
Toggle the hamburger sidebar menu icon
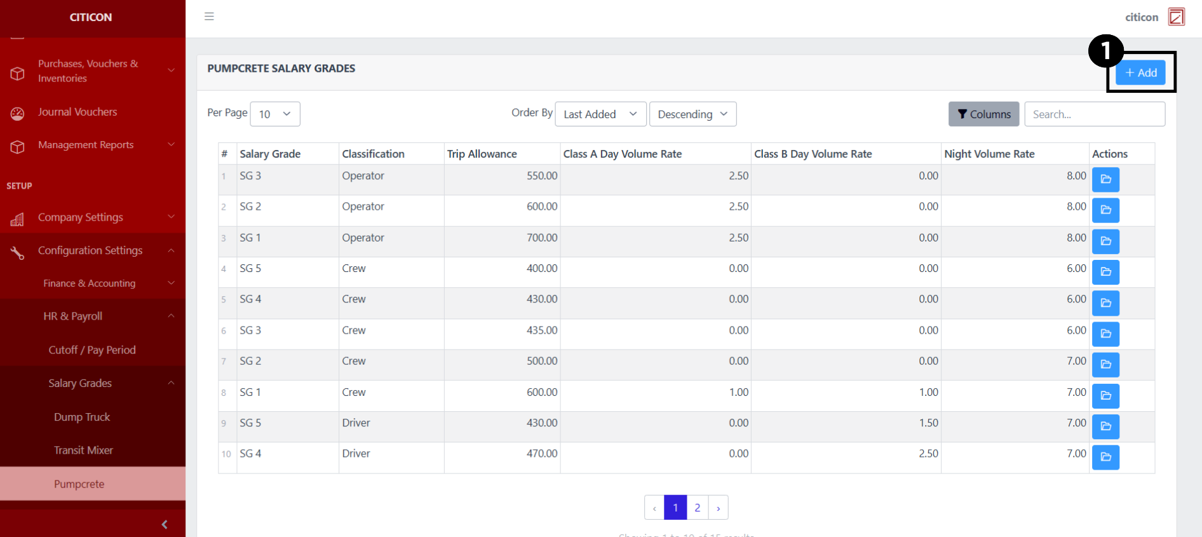pos(209,17)
